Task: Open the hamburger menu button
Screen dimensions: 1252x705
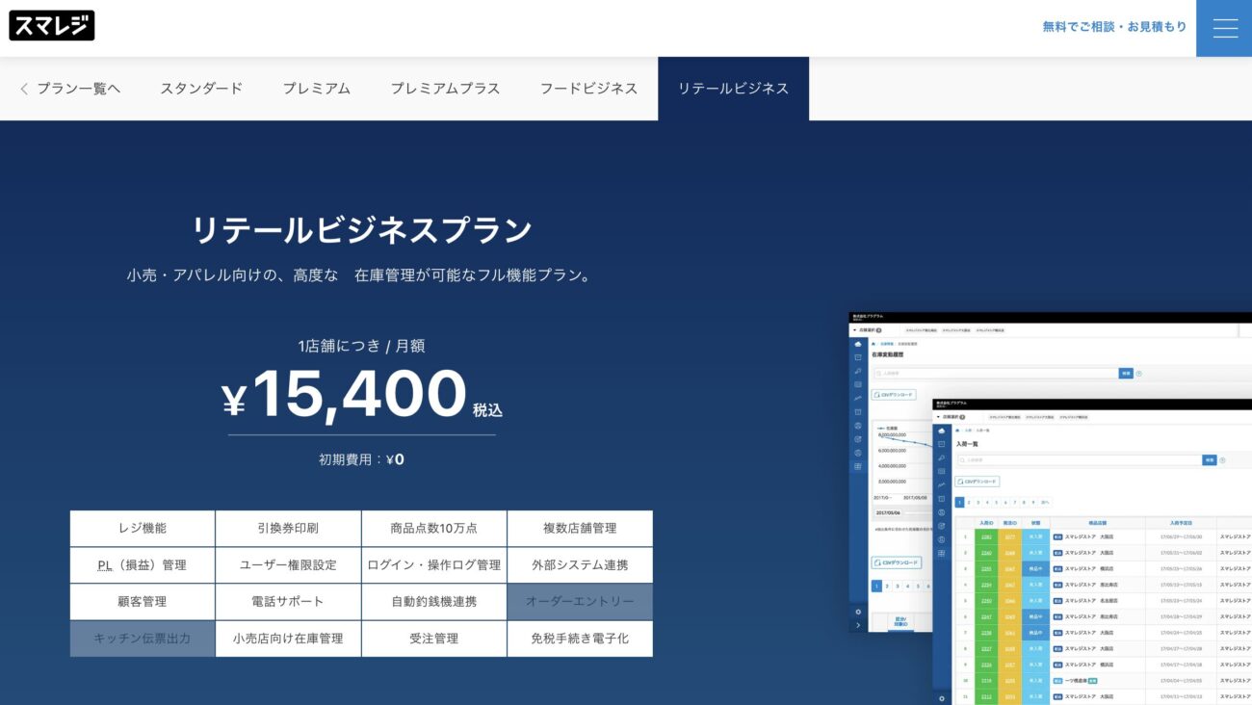Action: pyautogui.click(x=1224, y=28)
